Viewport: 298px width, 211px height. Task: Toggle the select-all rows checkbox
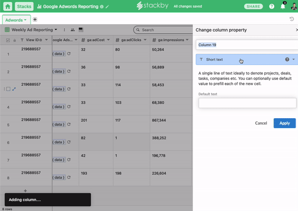8,40
